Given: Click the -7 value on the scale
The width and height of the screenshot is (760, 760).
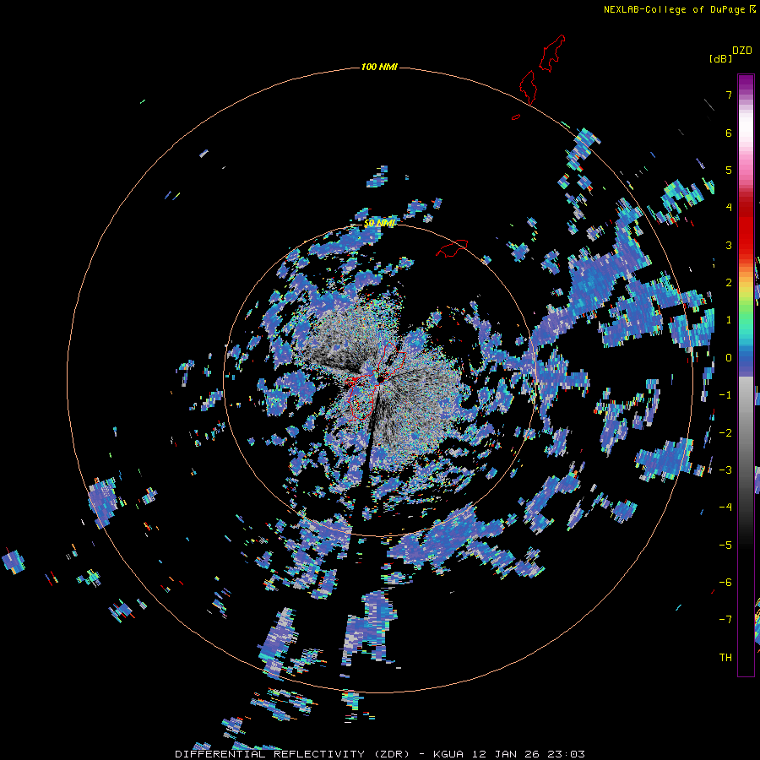Looking at the screenshot, I should pyautogui.click(x=725, y=620).
